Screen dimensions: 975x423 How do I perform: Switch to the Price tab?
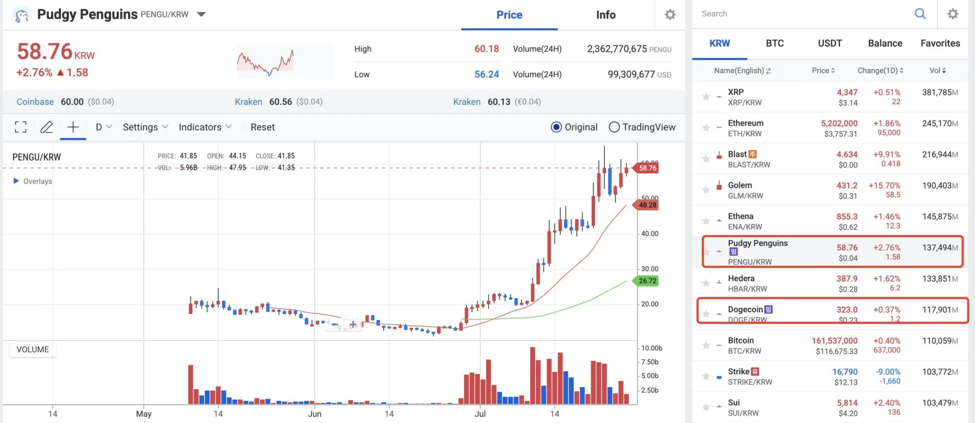509,15
